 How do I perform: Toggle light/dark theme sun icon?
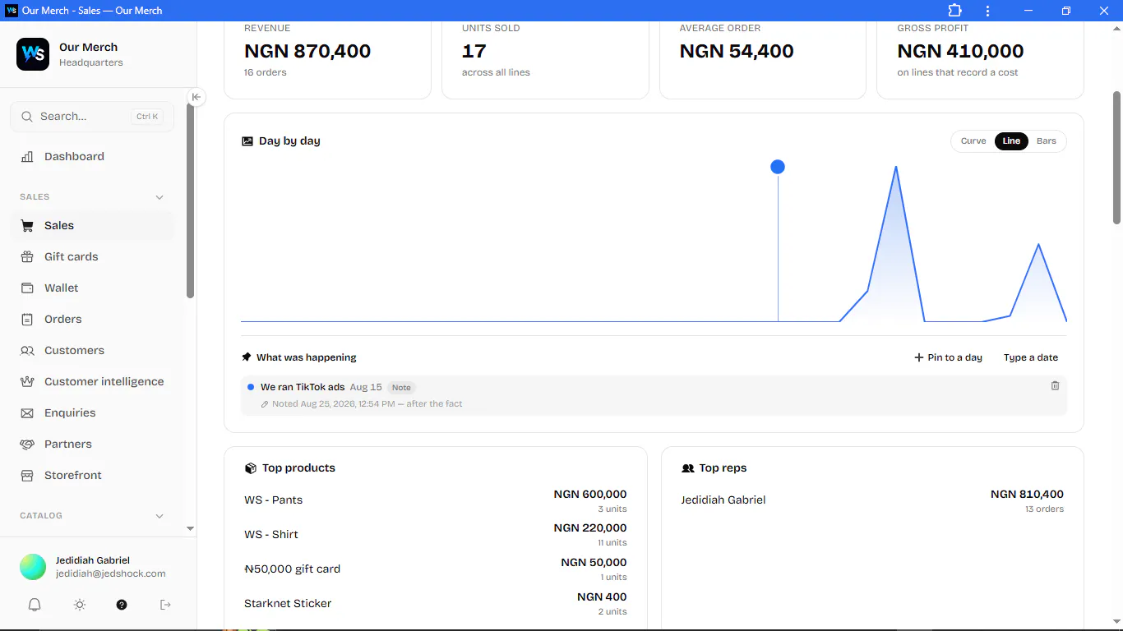[80, 605]
